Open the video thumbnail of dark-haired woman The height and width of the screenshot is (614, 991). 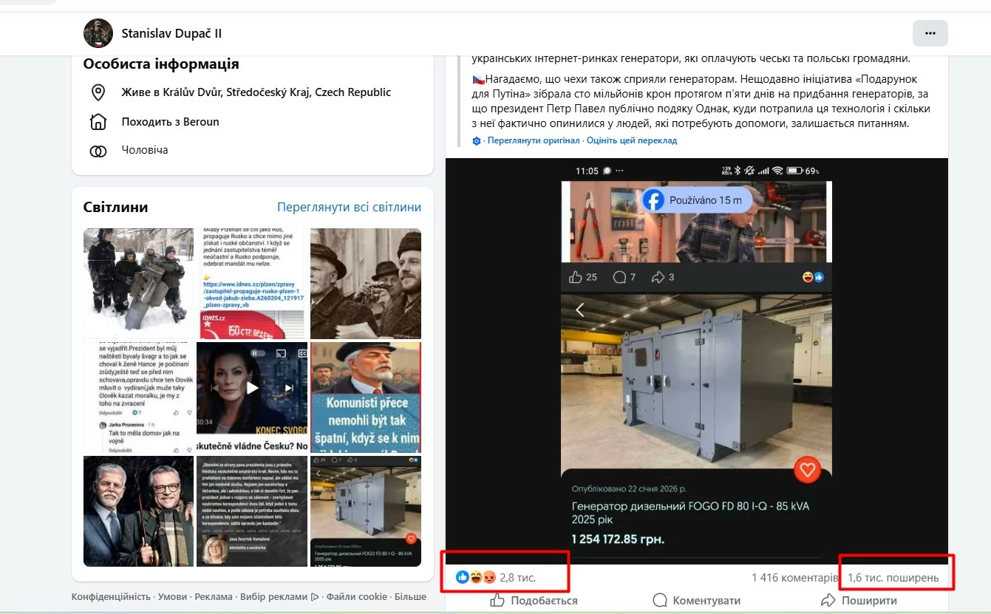[252, 397]
